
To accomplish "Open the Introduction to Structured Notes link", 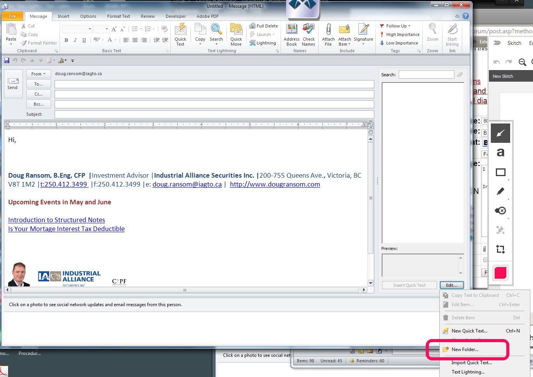I will click(57, 220).
